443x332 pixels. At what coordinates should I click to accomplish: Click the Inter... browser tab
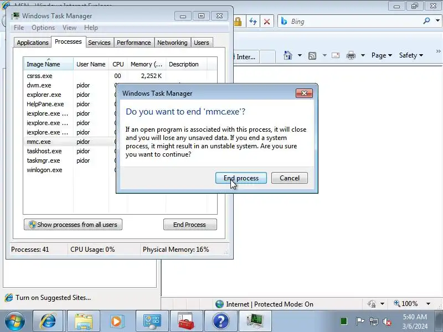pos(246,57)
